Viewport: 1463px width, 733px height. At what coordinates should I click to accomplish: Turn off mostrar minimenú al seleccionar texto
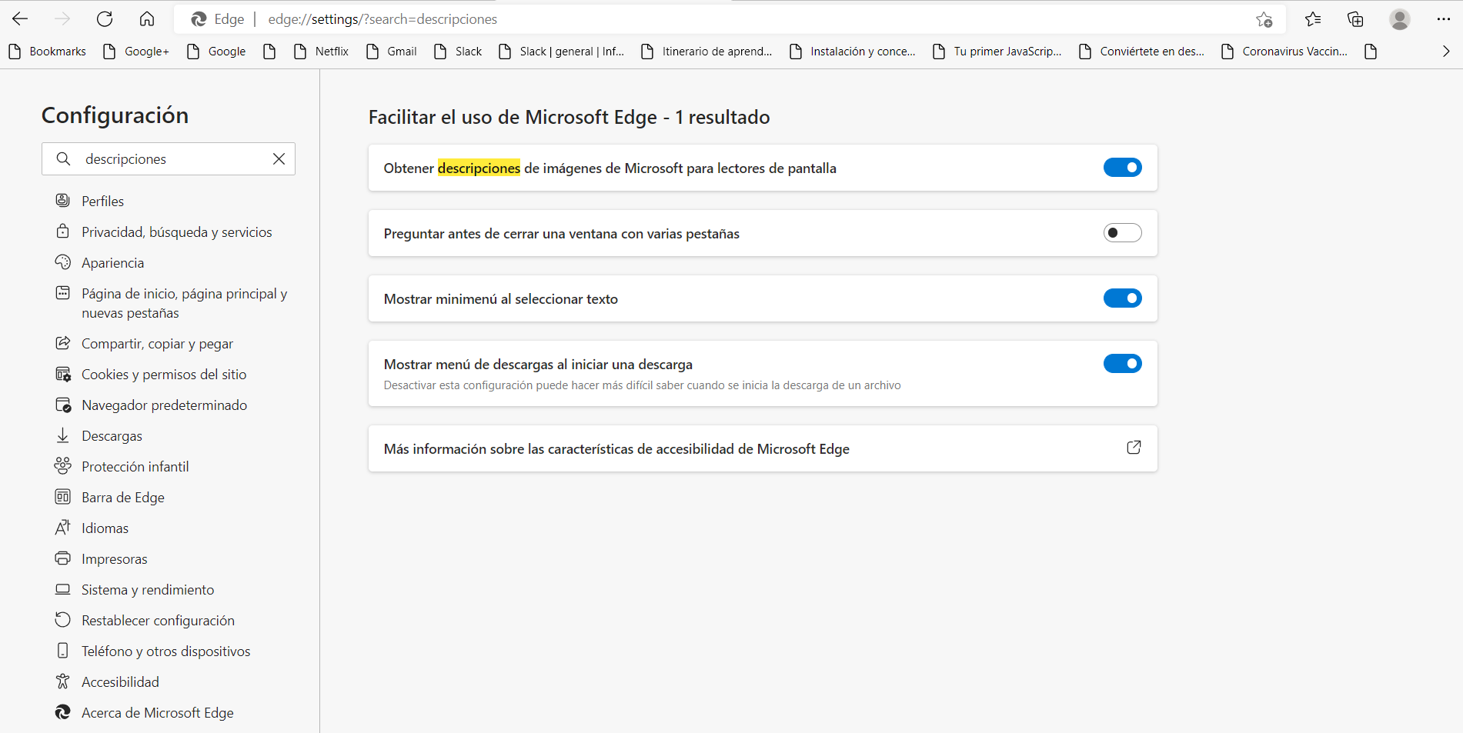[x=1122, y=298]
